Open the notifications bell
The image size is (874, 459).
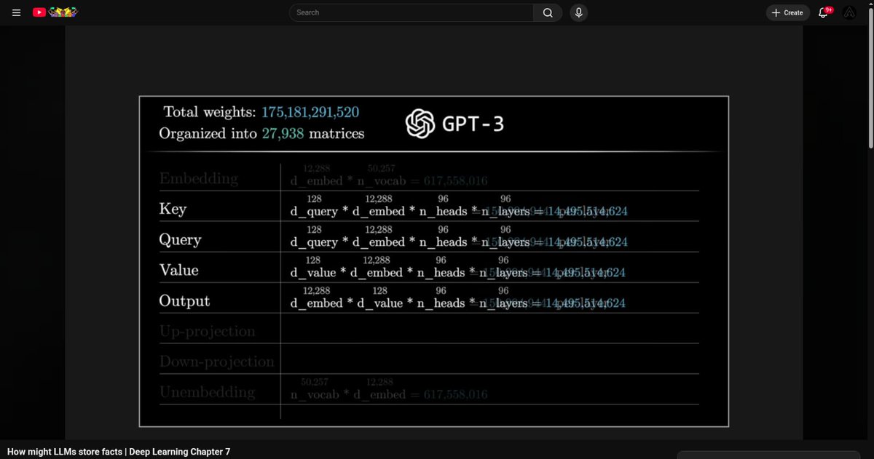pyautogui.click(x=824, y=12)
